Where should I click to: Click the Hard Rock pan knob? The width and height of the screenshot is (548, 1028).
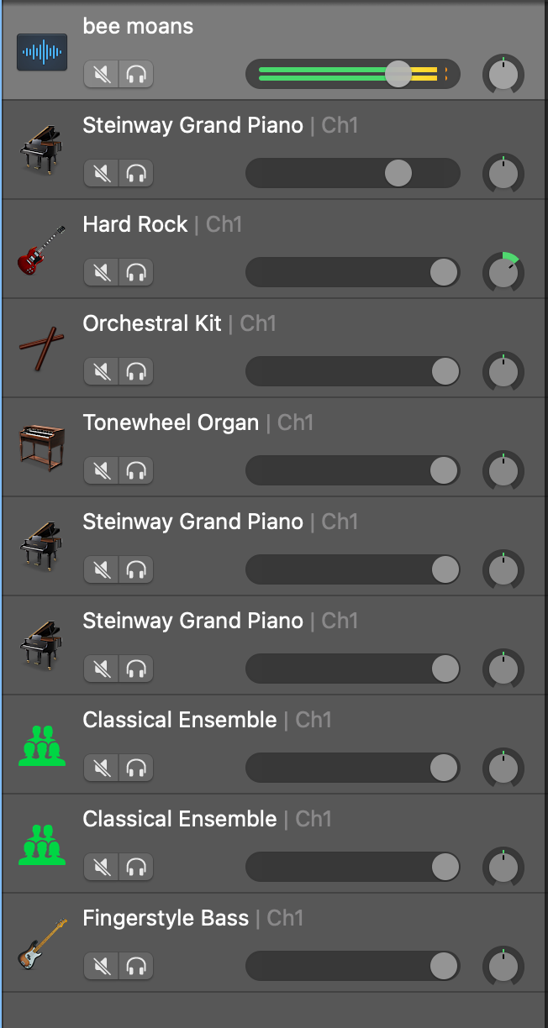point(503,273)
